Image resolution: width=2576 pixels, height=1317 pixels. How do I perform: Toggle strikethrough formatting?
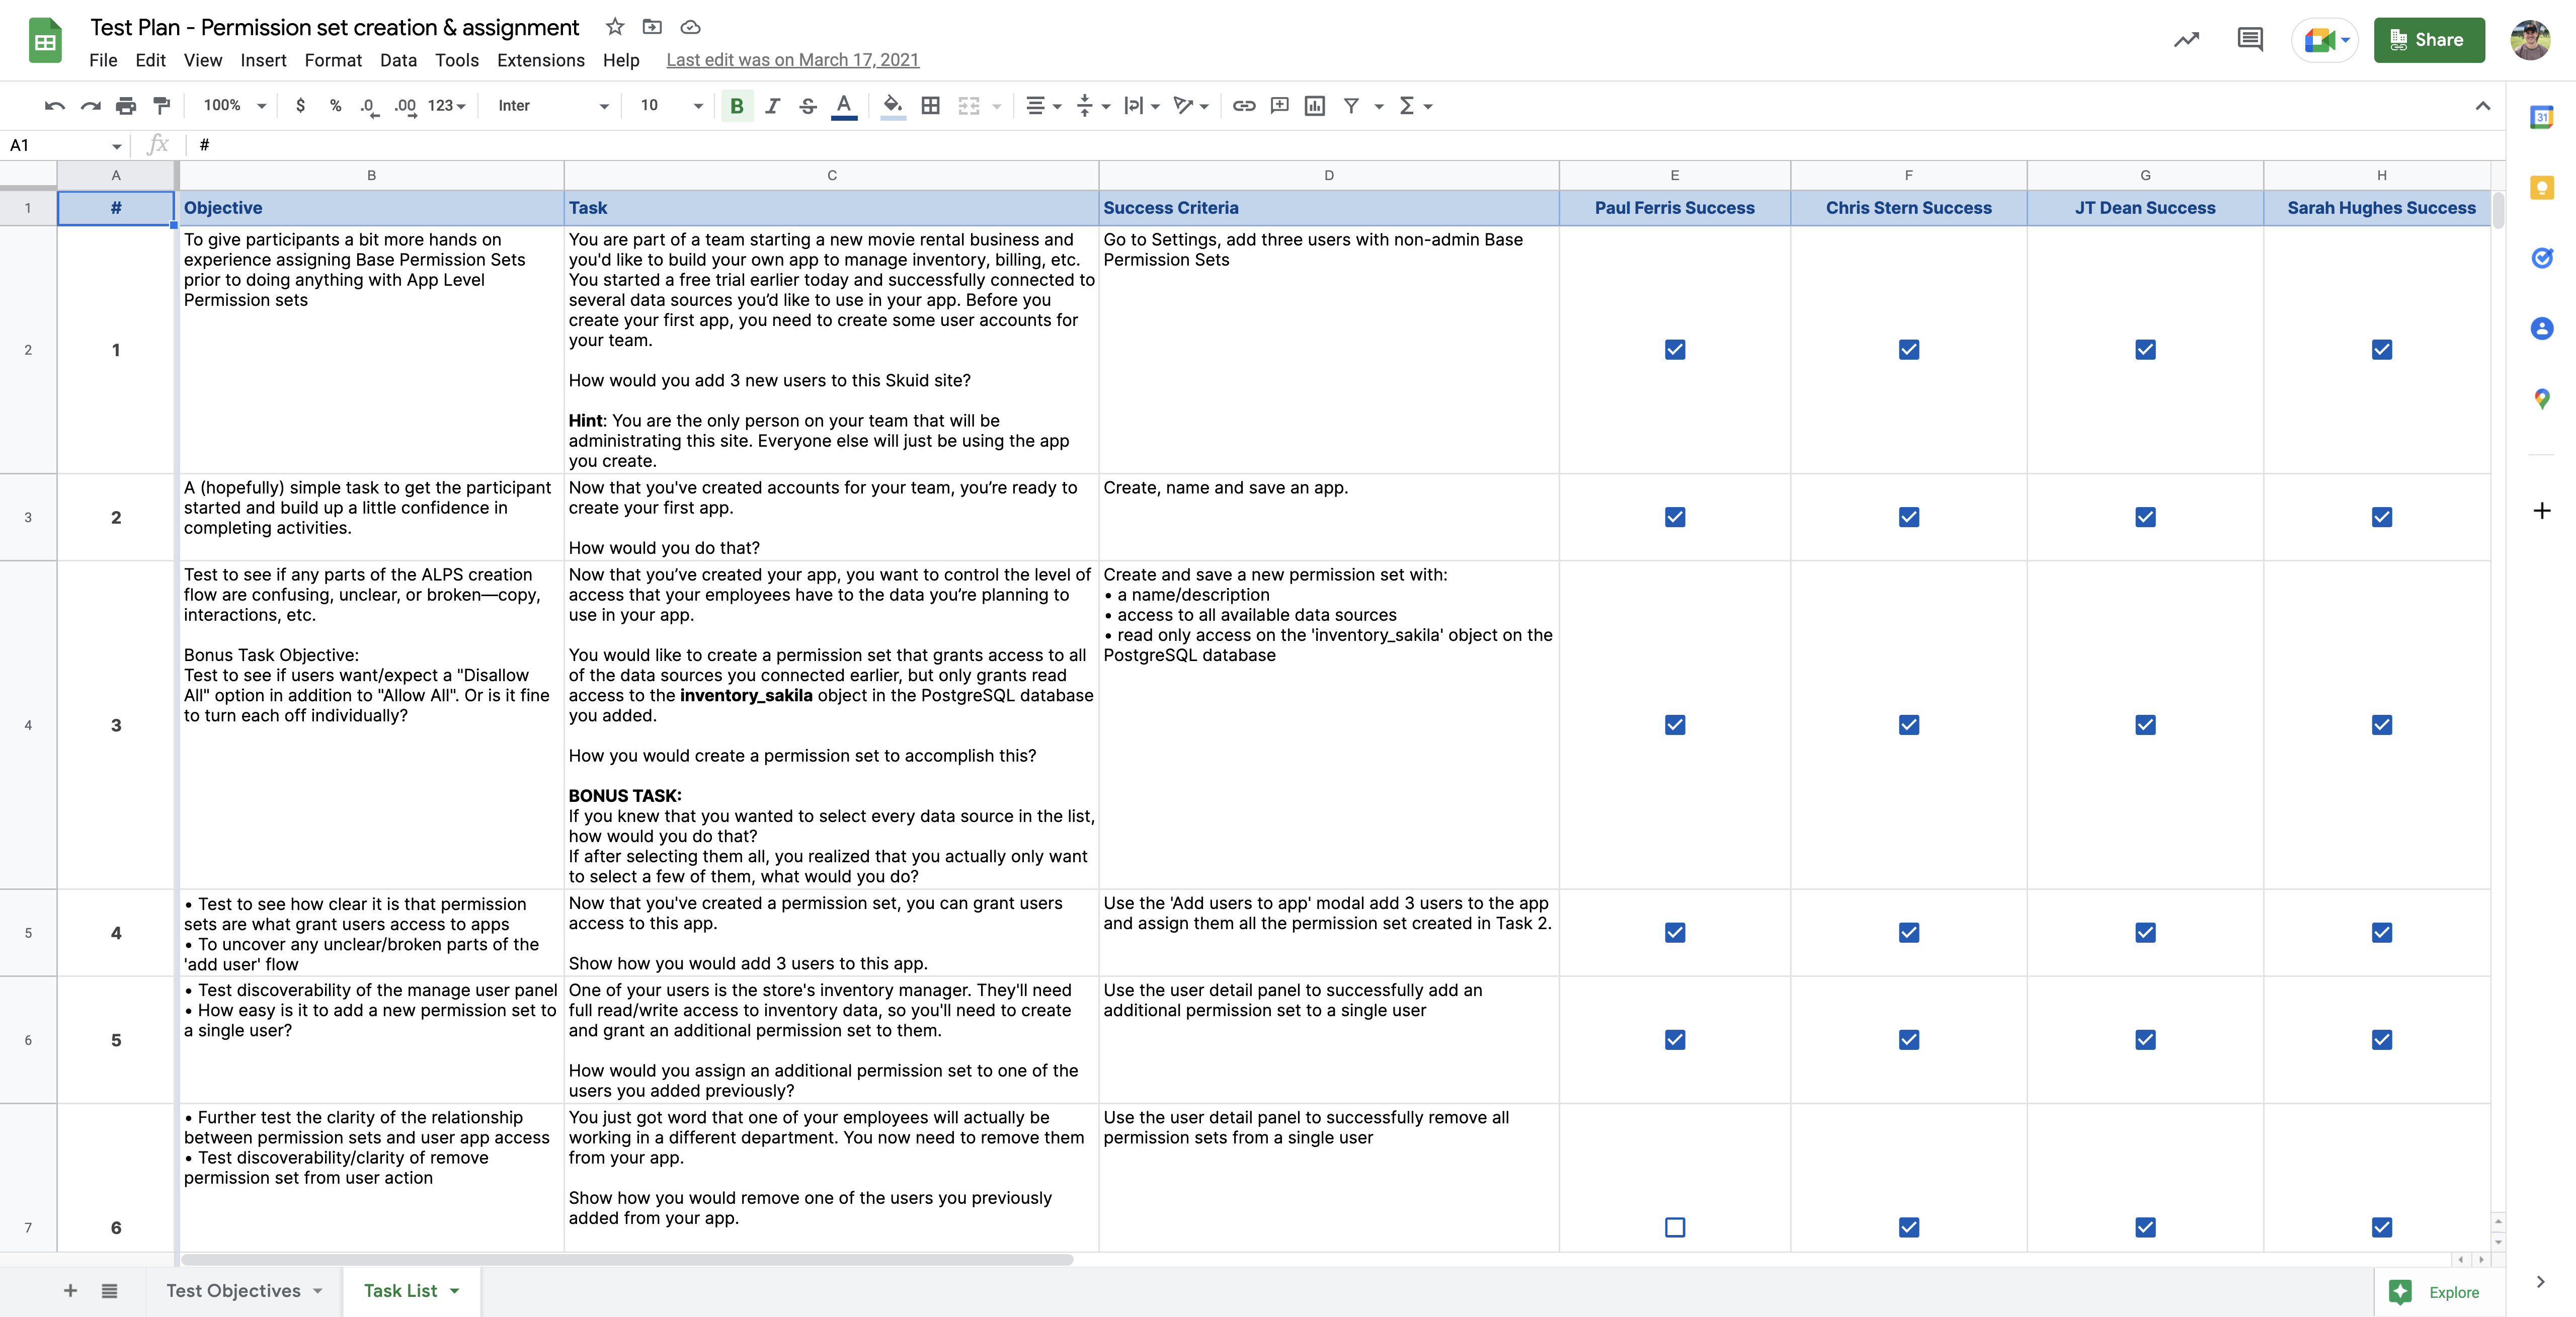[x=808, y=105]
